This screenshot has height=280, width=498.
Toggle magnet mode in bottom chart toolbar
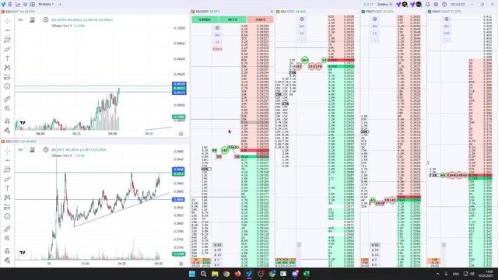pos(7,250)
